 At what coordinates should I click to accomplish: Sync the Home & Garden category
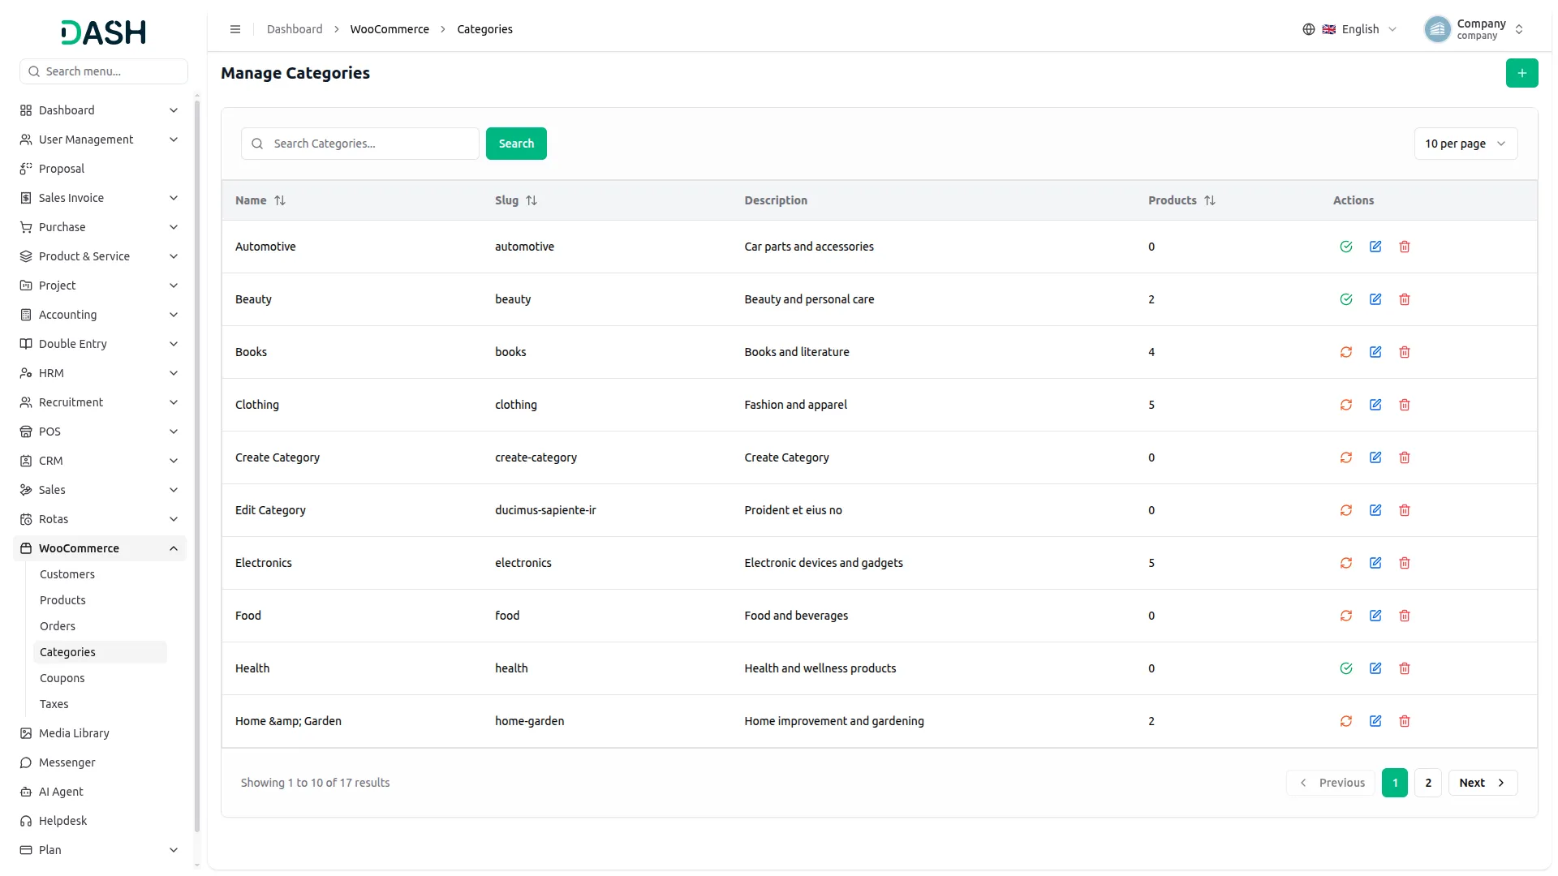(x=1346, y=721)
